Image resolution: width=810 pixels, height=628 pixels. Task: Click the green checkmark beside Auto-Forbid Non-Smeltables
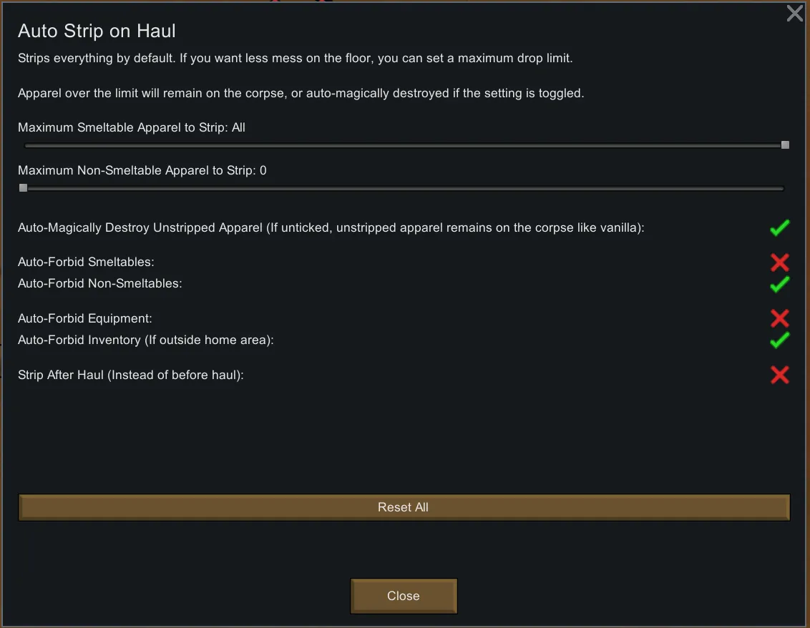point(779,284)
